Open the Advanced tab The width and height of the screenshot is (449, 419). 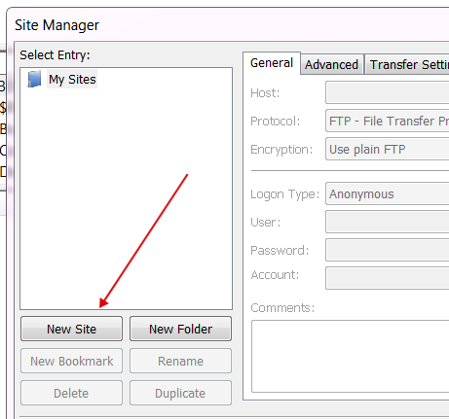pos(331,64)
